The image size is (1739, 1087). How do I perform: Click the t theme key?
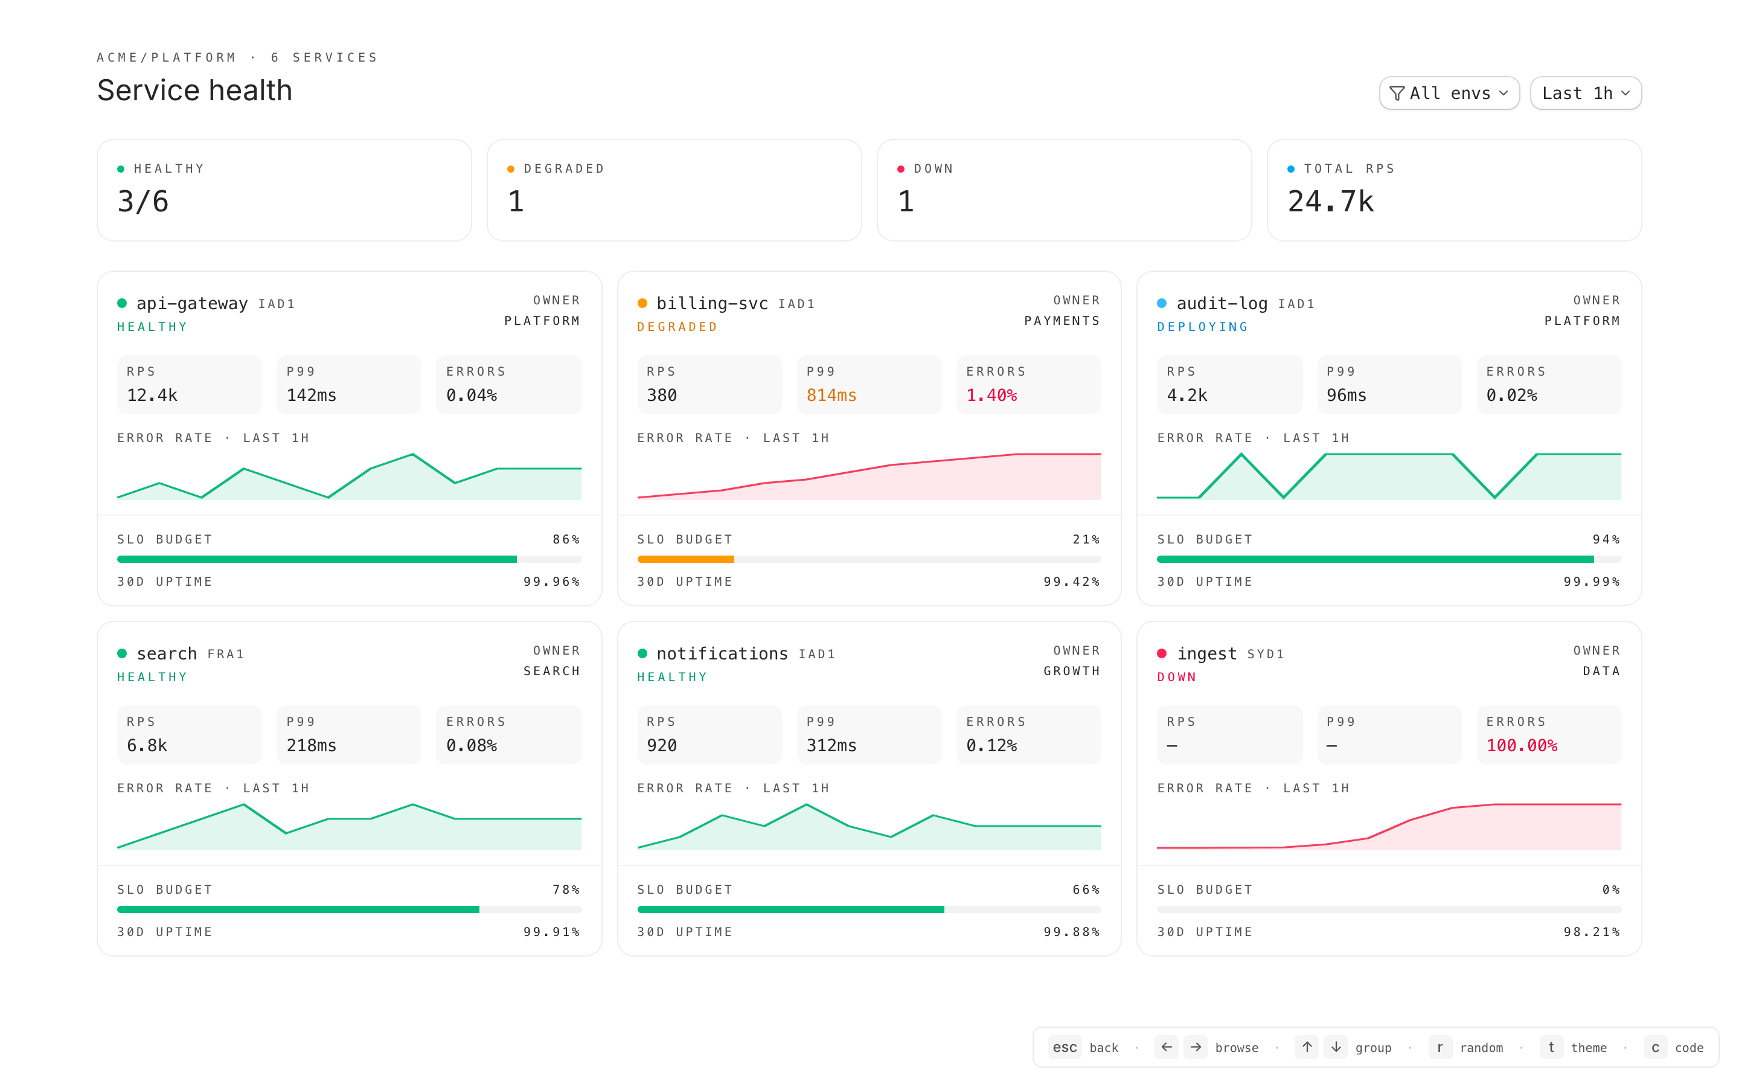1551,1047
